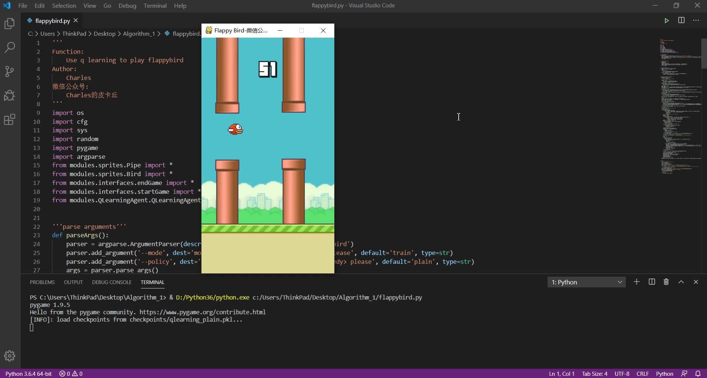Image resolution: width=707 pixels, height=378 pixels.
Task: Expand the ThinkPad breadcrumb in the path bar
Action: point(74,34)
